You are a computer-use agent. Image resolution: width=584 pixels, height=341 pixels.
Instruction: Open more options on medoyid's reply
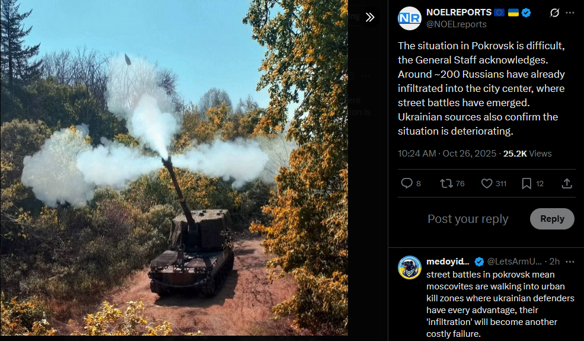(x=570, y=262)
